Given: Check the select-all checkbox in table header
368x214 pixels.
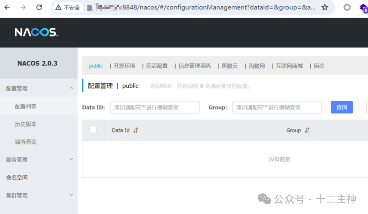Looking at the screenshot, I should (93, 130).
